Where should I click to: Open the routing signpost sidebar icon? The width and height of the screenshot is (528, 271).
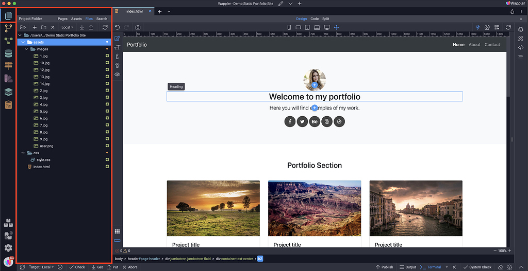pyautogui.click(x=8, y=66)
